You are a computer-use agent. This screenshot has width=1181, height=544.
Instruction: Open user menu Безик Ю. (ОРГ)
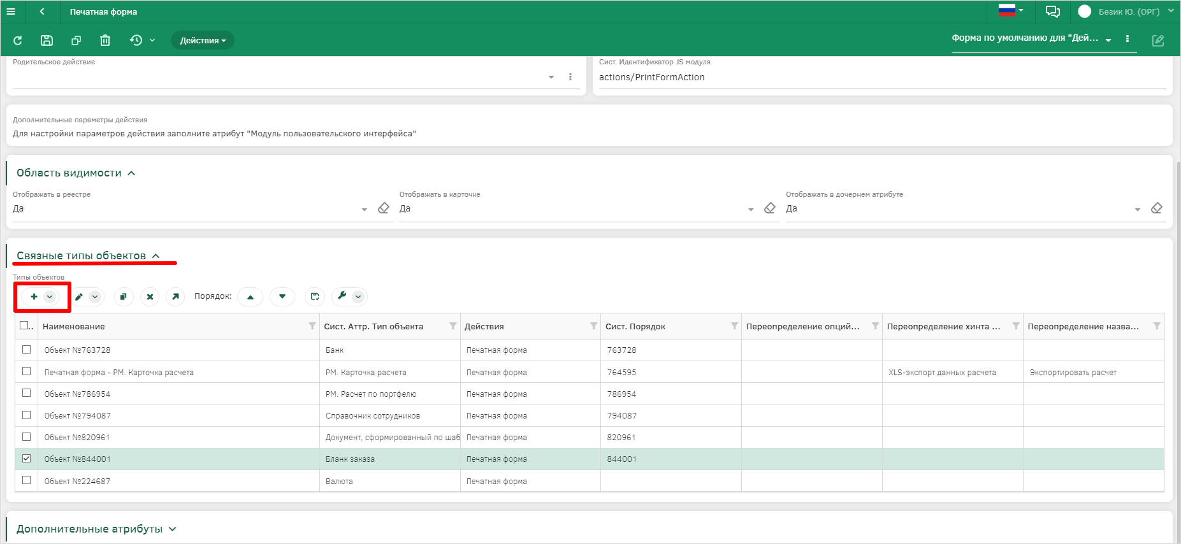coord(1126,11)
